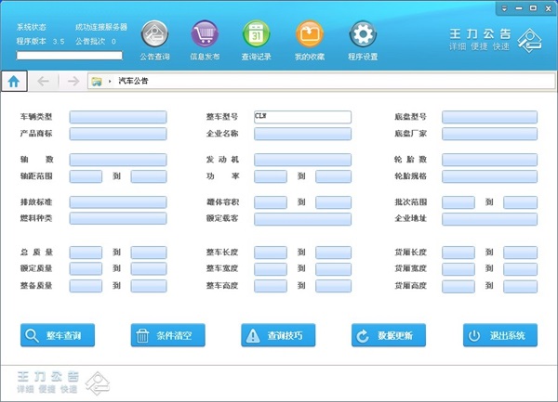Screen dimensions: 558x402
Task: Click the 货厢宽度 maximum field
Action: [520, 269]
